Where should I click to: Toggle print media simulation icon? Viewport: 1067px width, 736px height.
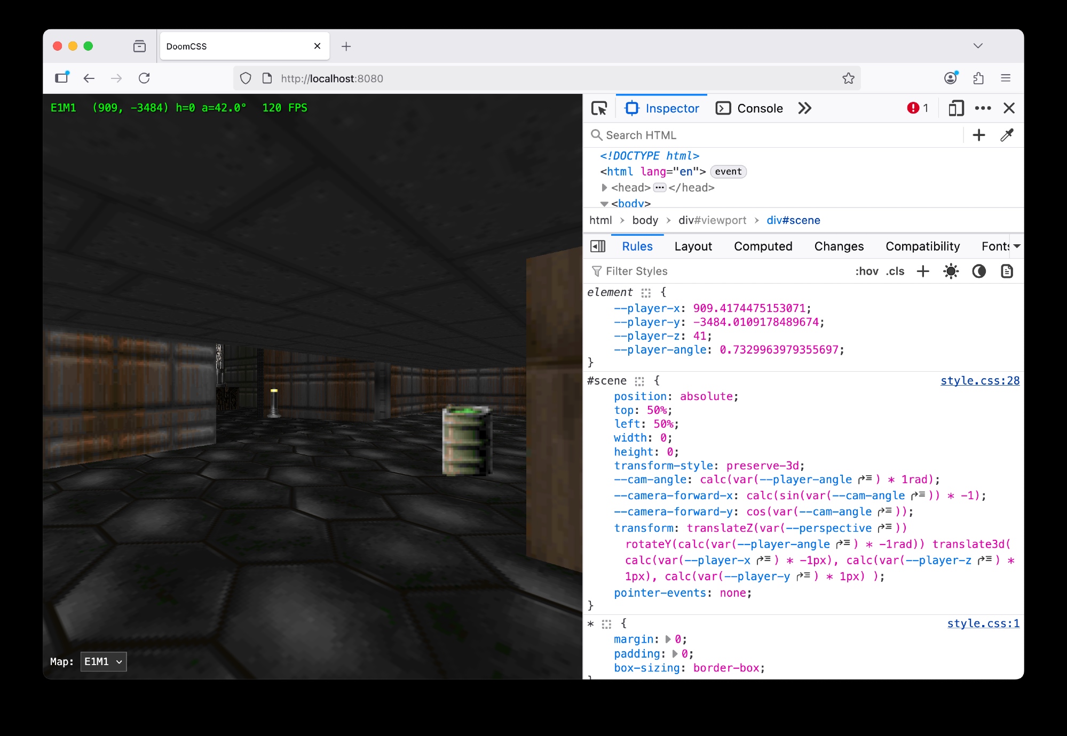click(x=1006, y=271)
